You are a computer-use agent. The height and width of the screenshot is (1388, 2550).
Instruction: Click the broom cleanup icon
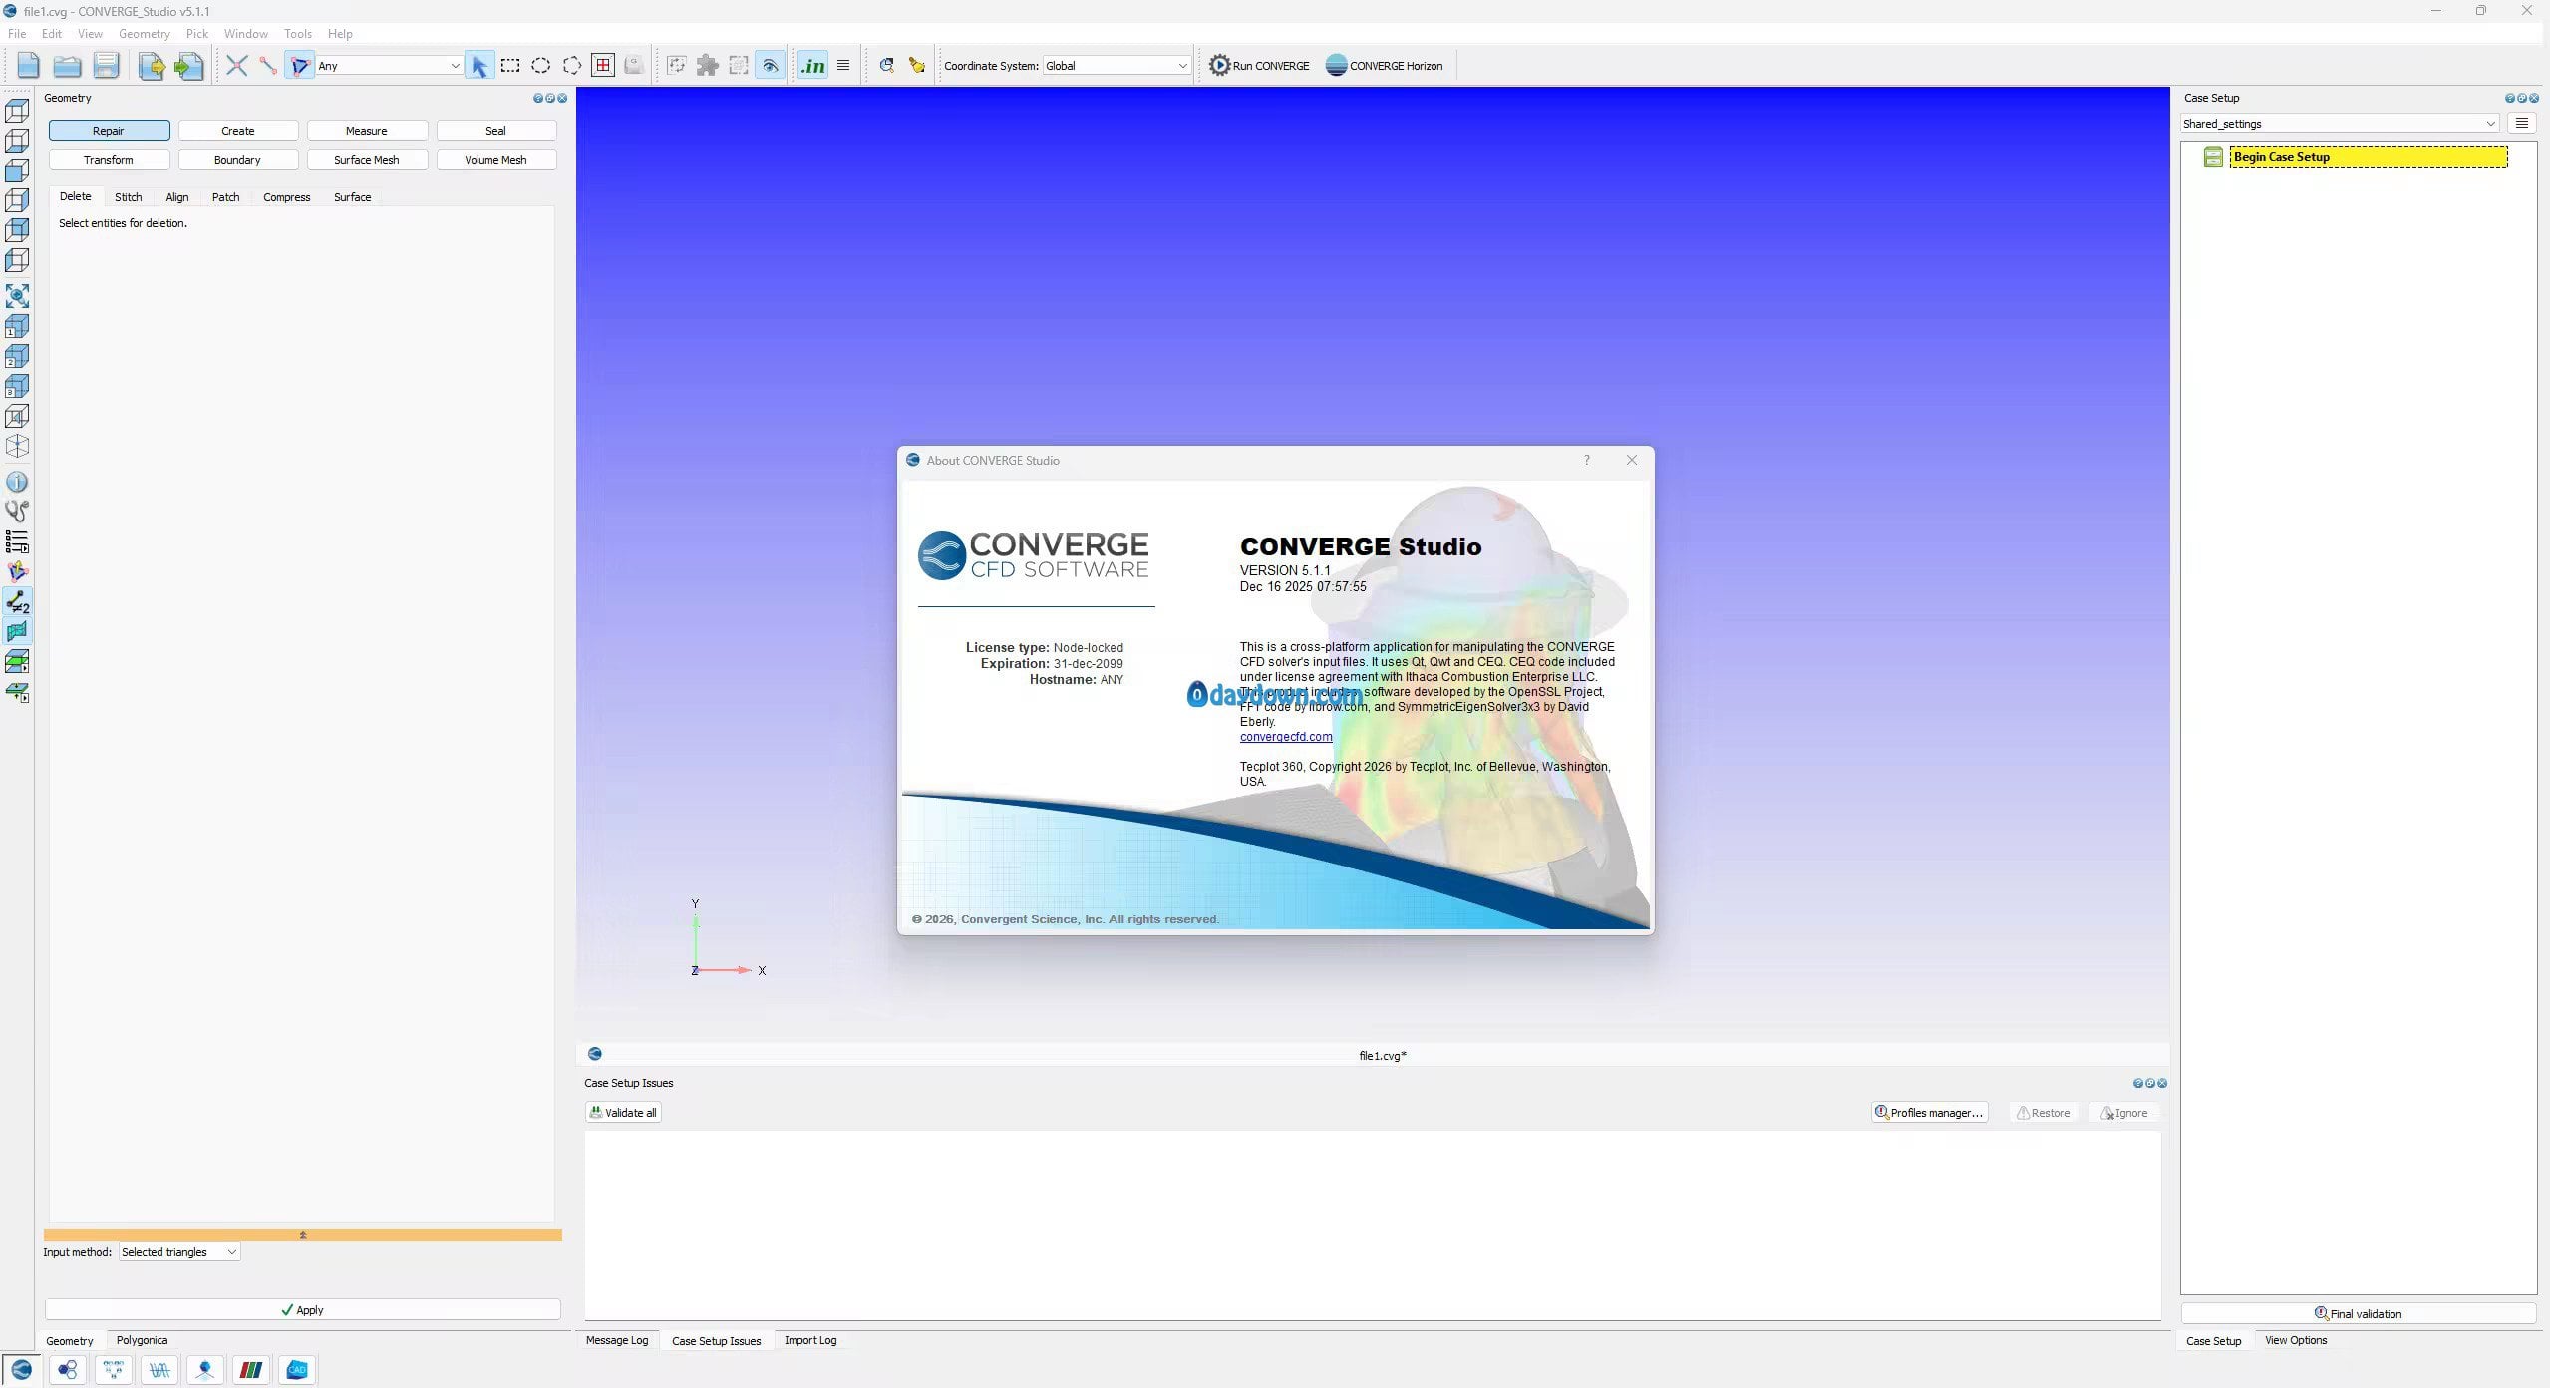tap(916, 66)
